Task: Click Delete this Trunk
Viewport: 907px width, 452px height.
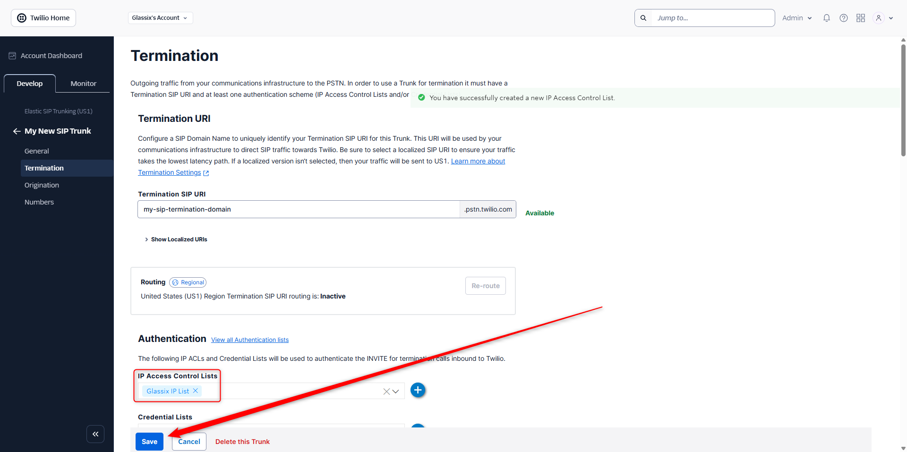Action: pyautogui.click(x=242, y=442)
